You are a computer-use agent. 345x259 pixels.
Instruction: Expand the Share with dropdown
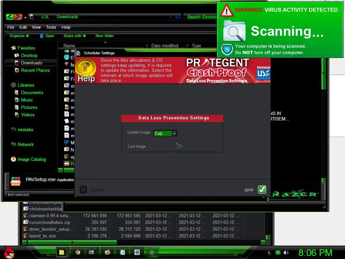tap(74, 36)
